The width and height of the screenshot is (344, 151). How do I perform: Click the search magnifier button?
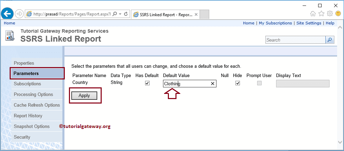(330, 40)
